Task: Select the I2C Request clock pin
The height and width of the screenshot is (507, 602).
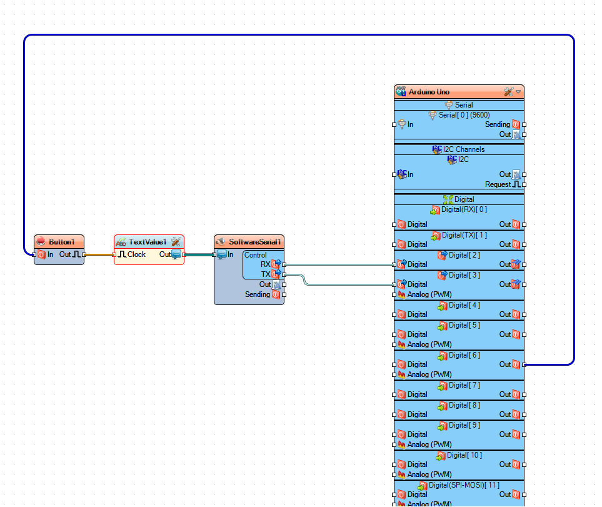Action: (524, 184)
